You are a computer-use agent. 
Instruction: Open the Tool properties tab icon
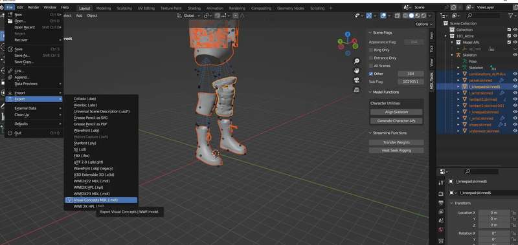coord(441,182)
